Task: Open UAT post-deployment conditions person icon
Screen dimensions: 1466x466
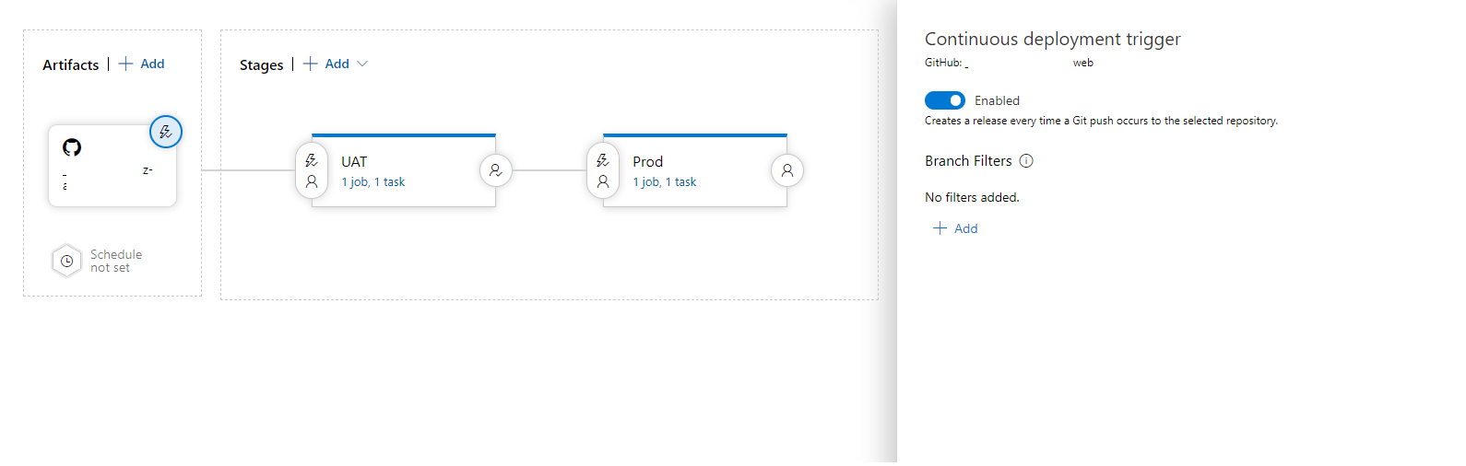Action: tap(496, 170)
